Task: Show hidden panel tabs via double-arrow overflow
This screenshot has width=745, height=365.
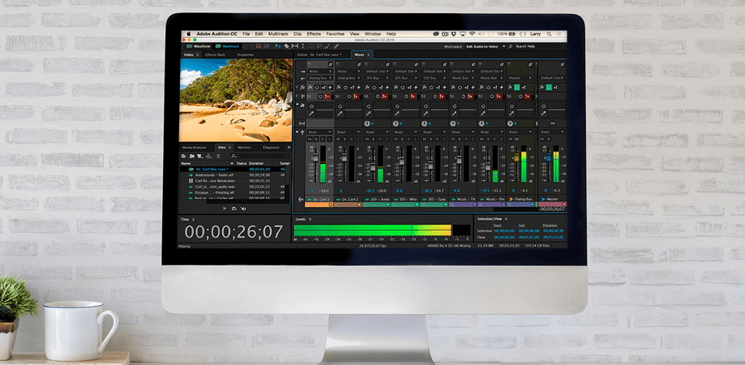Action: pos(289,148)
